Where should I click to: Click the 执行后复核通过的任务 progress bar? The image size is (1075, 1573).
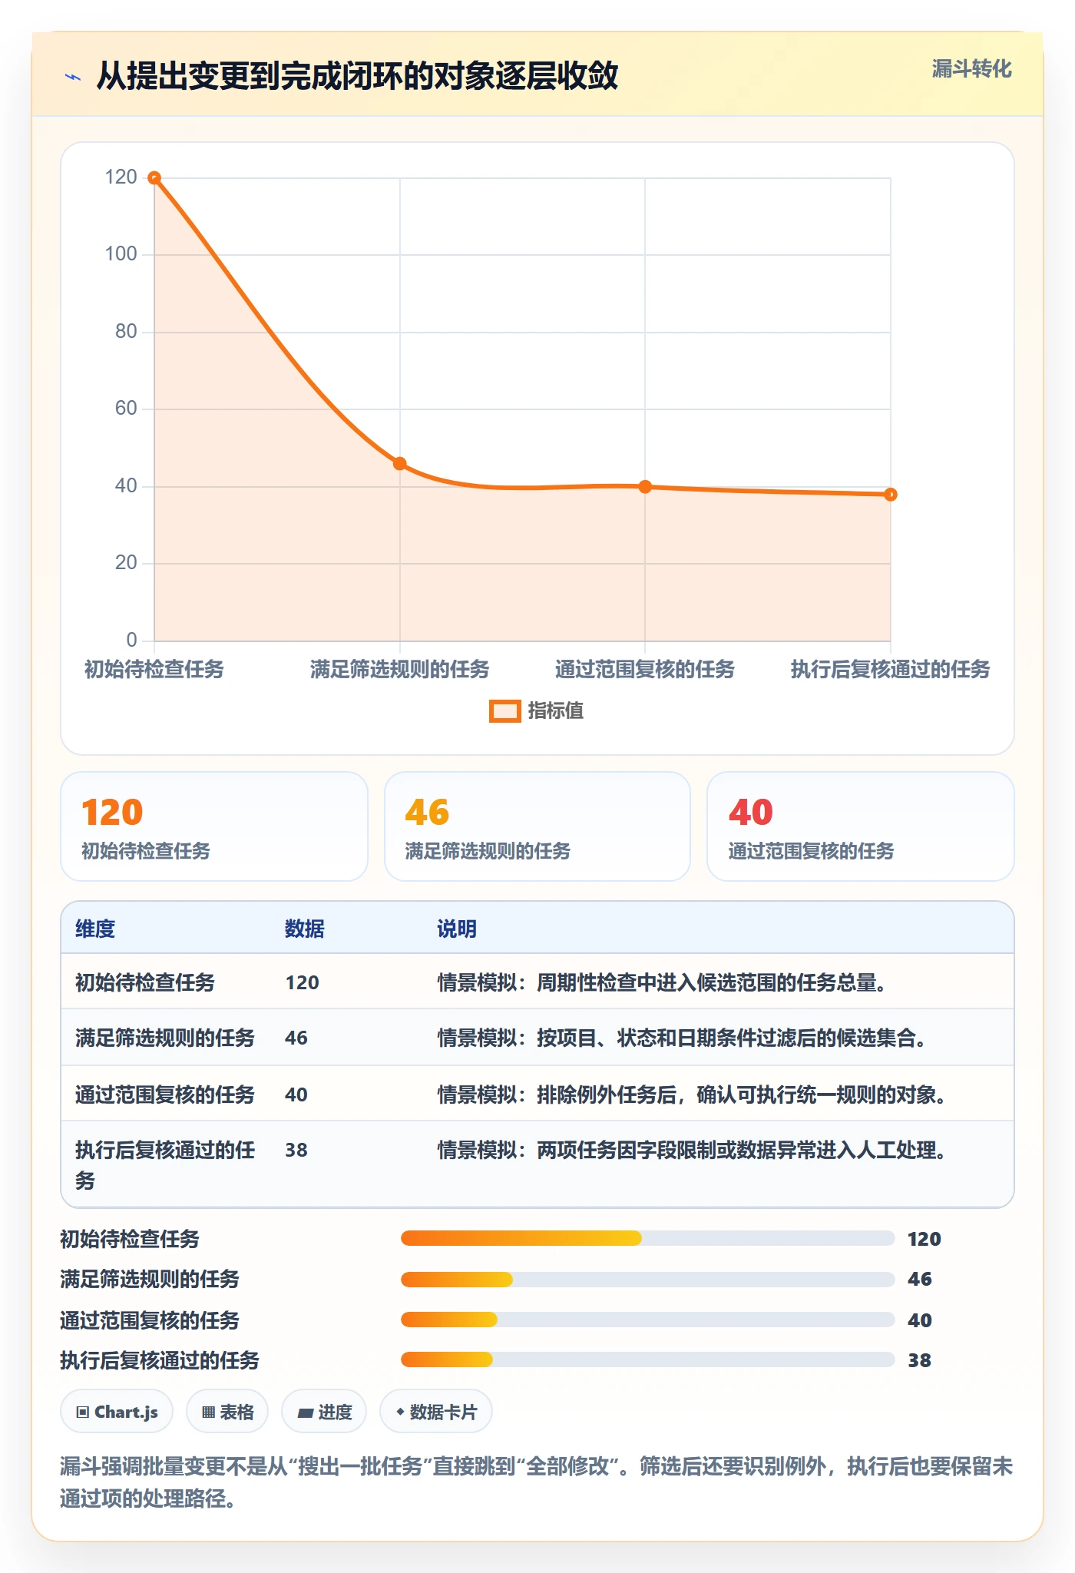coord(647,1360)
